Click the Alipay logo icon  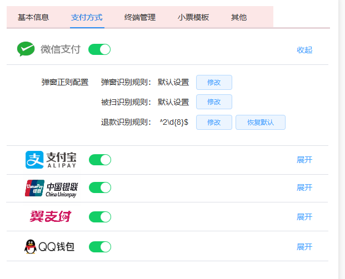click(34, 160)
